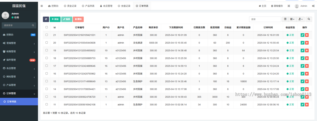Delete order row Id 15 with trash icon
This screenshot has width=317, height=121.
click(x=307, y=82)
